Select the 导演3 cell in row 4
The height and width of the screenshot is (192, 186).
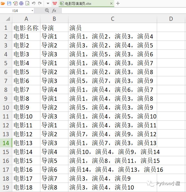(x=54, y=54)
